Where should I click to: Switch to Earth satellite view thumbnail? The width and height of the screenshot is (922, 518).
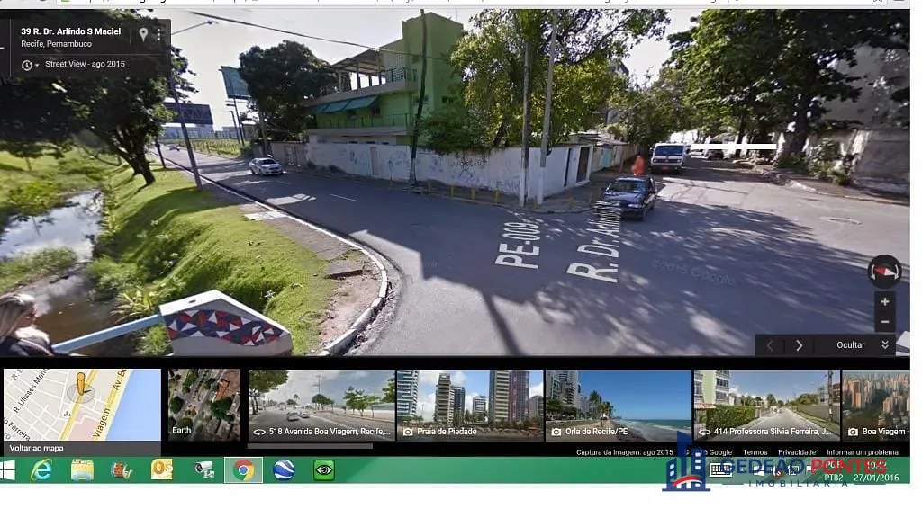click(204, 405)
